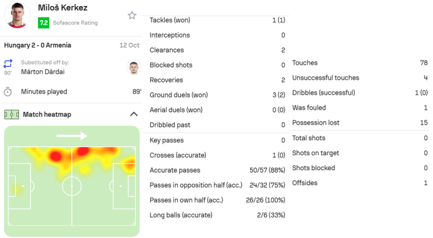Image resolution: width=433 pixels, height=238 pixels.
Task: Click the Long balls (accurate) row
Action: 217,215
